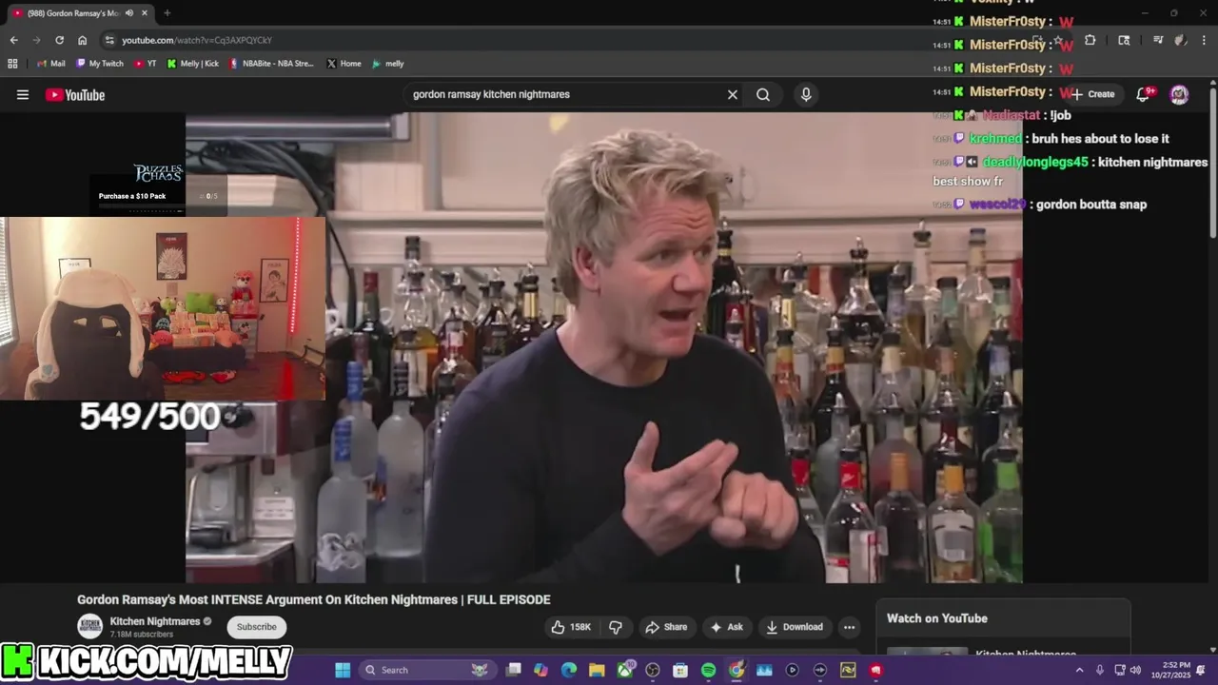This screenshot has width=1218, height=685.
Task: Open the browser home page button
Action: (82, 40)
